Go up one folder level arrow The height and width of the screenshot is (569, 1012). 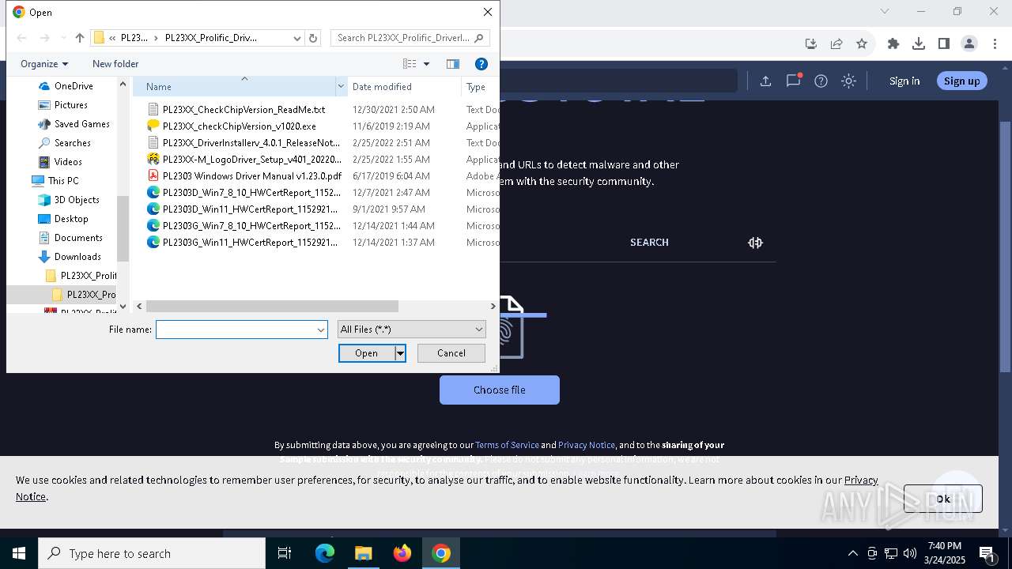point(79,38)
